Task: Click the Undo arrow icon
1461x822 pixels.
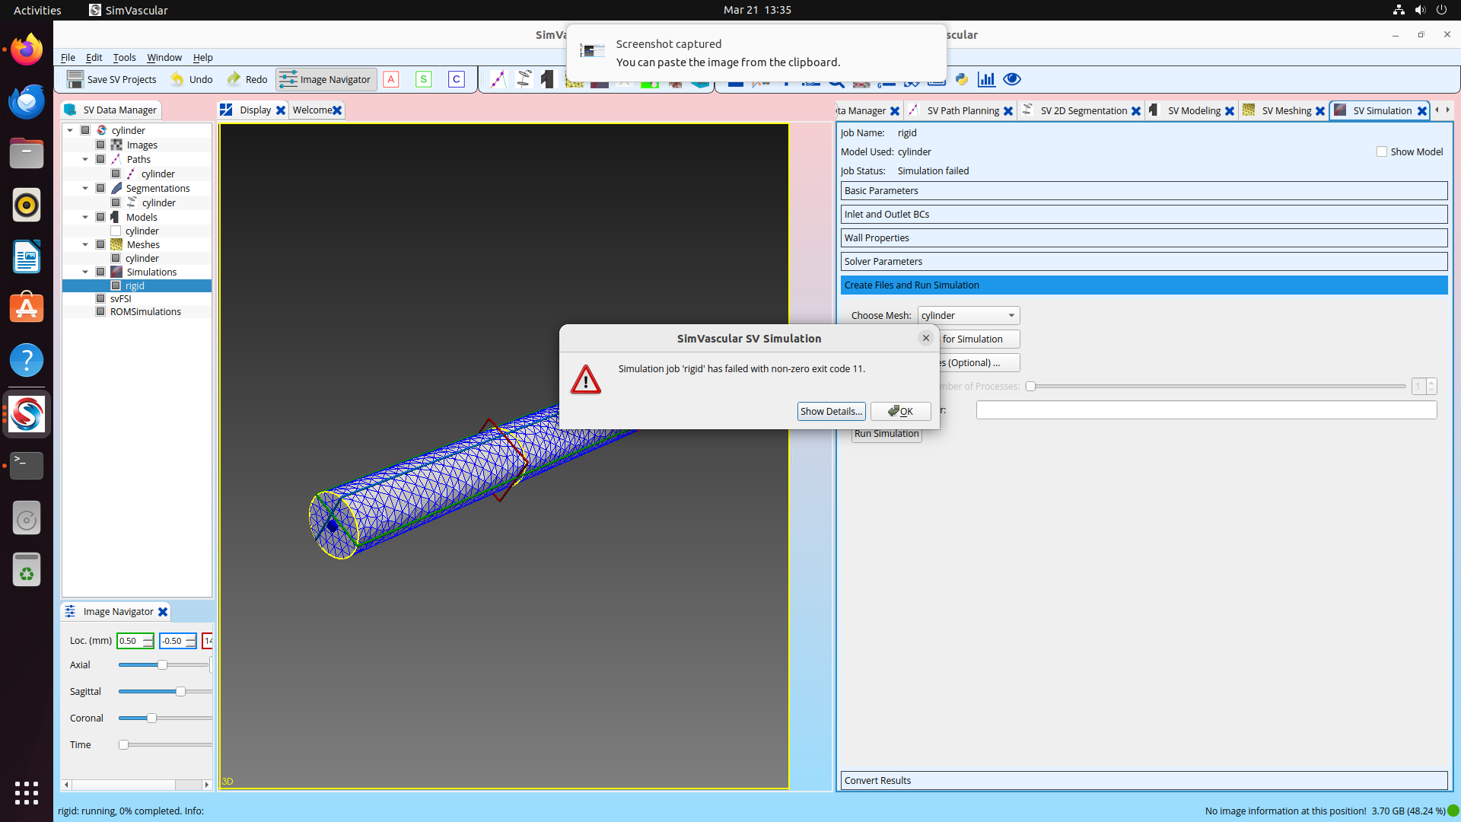Action: point(177,79)
